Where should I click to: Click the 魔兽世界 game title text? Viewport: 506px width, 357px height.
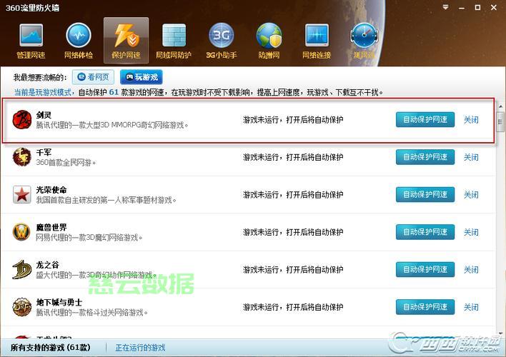51,227
